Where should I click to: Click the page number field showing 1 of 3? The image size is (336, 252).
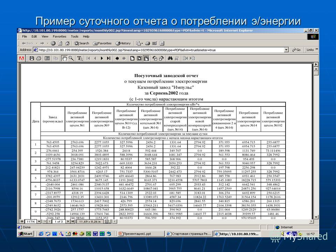point(59,221)
